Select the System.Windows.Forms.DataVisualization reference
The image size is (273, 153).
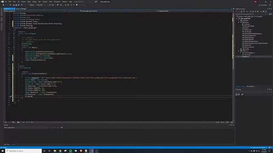256,43
